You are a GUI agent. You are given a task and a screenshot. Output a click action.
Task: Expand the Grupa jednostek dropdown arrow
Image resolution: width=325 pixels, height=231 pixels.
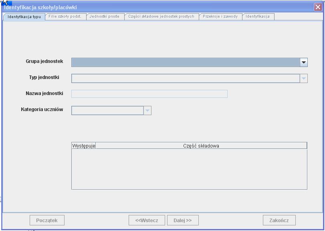304,62
